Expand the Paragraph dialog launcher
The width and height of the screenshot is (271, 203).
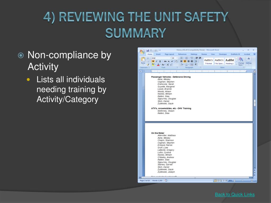coord(201,67)
